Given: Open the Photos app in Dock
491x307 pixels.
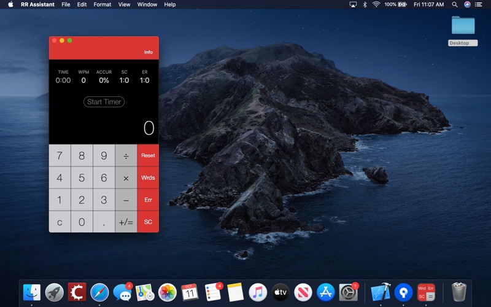Looking at the screenshot, I should point(167,292).
